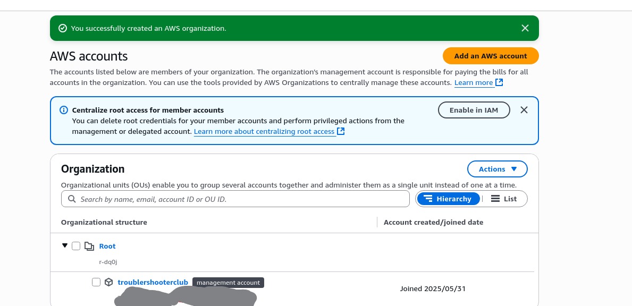Click Enable in IAM button
The width and height of the screenshot is (632, 306).
click(474, 110)
